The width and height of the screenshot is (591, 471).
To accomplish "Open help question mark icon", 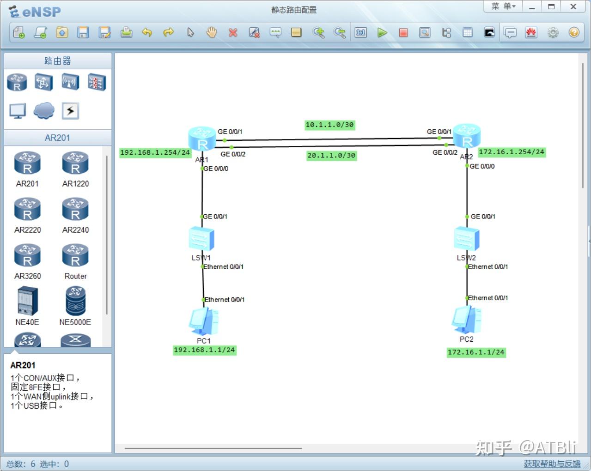I will (574, 32).
